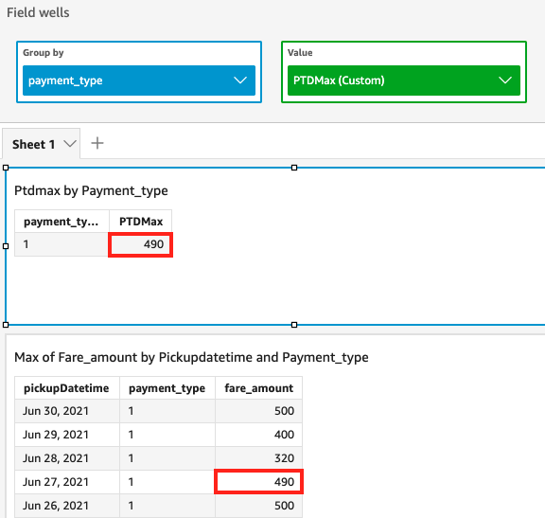Open the Sheet 1 dropdown chevron

pos(70,144)
